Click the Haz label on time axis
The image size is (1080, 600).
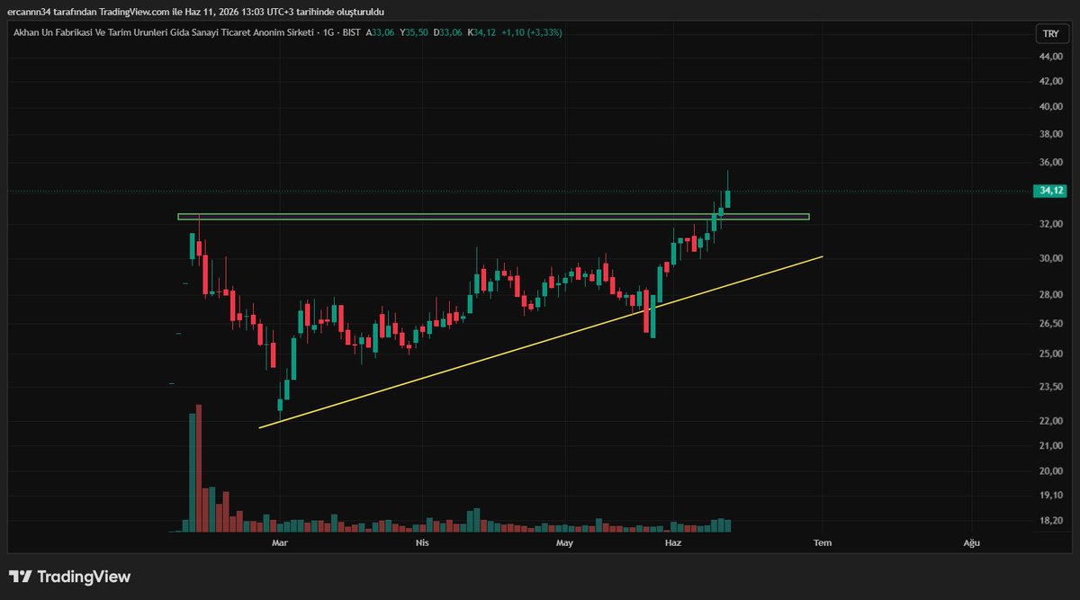[x=672, y=543]
